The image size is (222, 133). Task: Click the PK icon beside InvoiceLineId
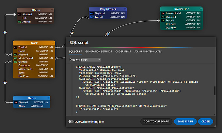coord(163,13)
